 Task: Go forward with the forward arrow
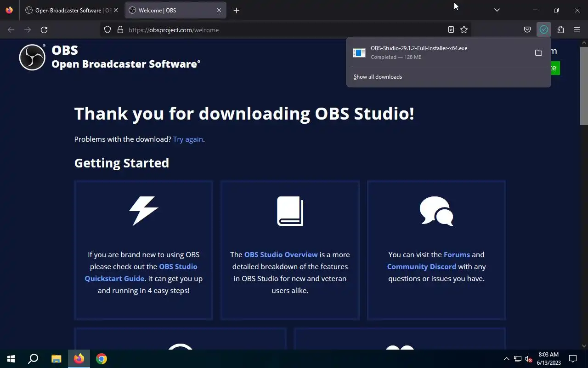[x=28, y=29]
